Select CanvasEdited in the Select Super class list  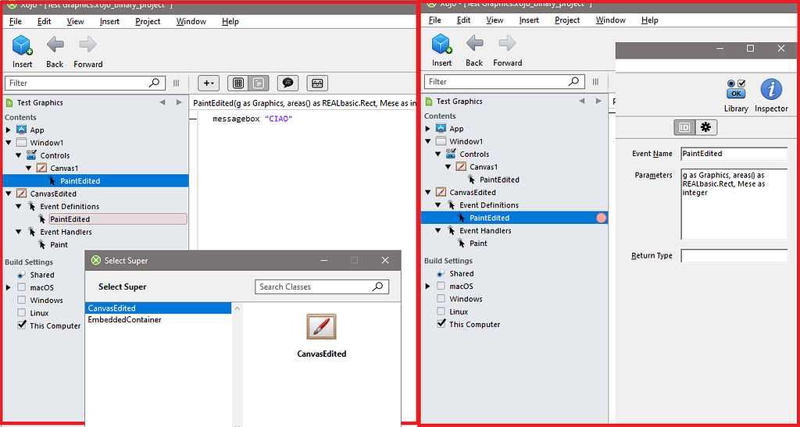[x=158, y=308]
